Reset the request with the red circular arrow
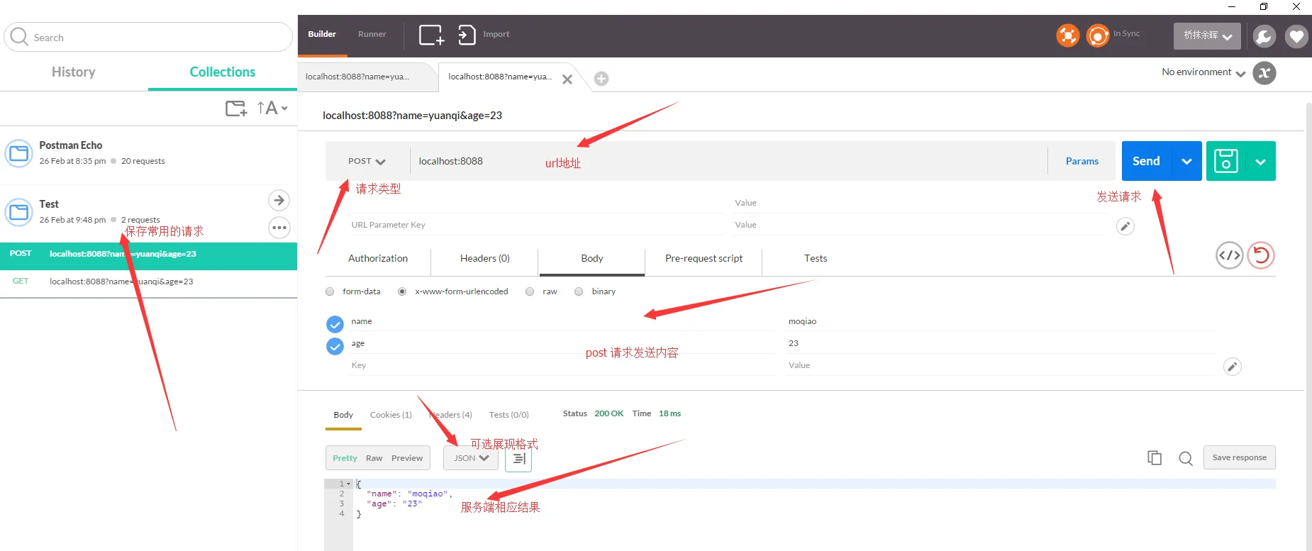The width and height of the screenshot is (1312, 551). point(1261,255)
